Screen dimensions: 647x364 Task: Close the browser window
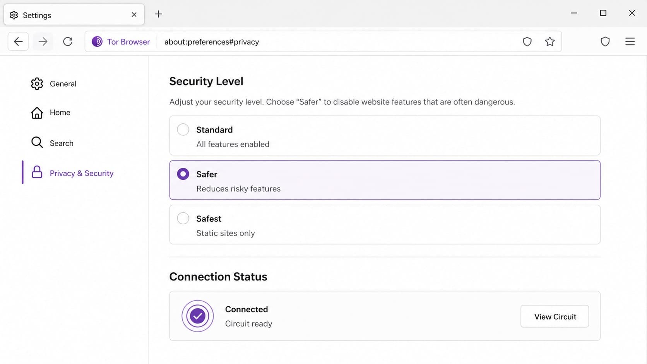click(x=632, y=13)
